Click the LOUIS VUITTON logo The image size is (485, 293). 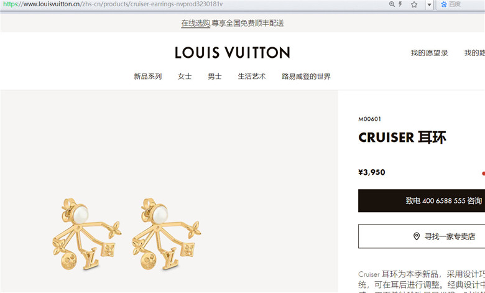(x=233, y=53)
